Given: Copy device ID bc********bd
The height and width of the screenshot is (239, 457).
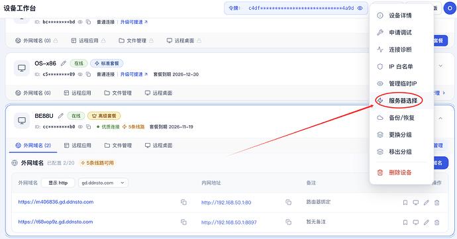Looking at the screenshot, I should [x=88, y=22].
